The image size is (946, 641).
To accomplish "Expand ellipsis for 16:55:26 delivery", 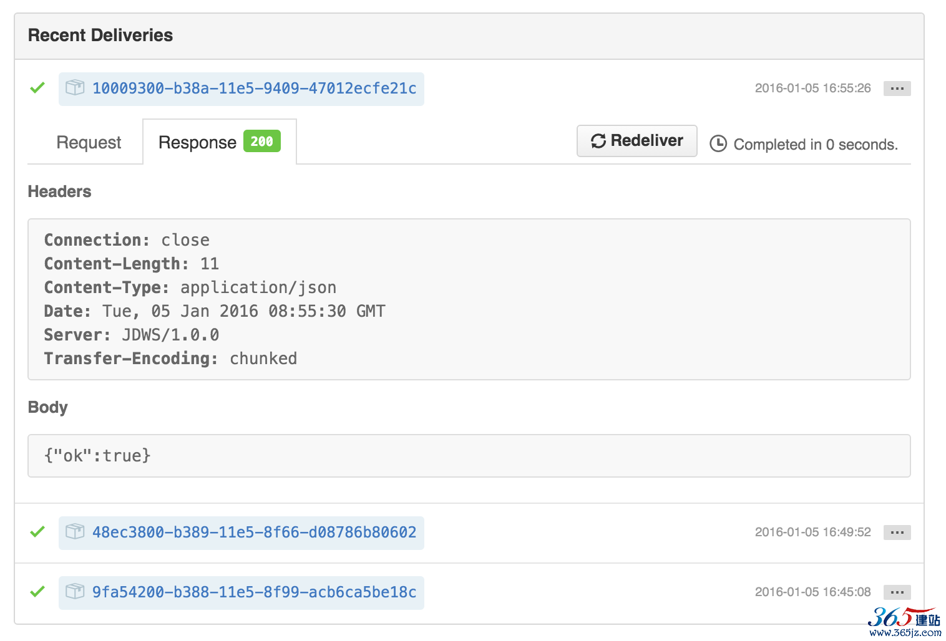I will click(x=897, y=89).
